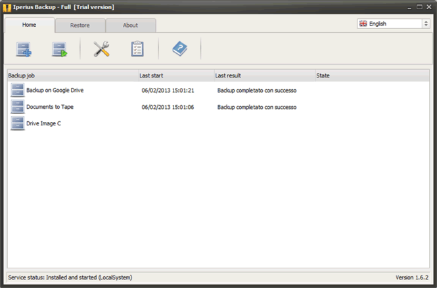Click last start '06/02/2013 15:01:21'
Image resolution: width=437 pixels, height=288 pixels.
pos(168,91)
